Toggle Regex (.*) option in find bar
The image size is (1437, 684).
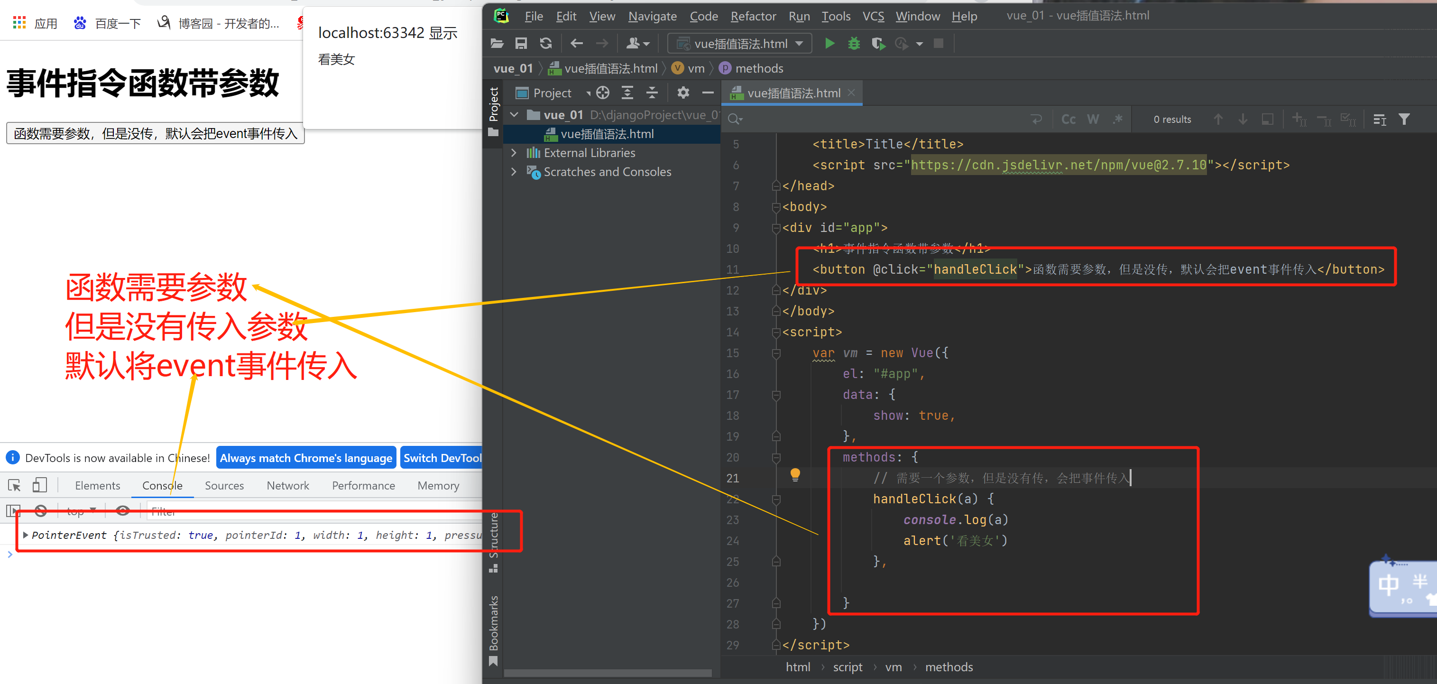(x=1117, y=119)
